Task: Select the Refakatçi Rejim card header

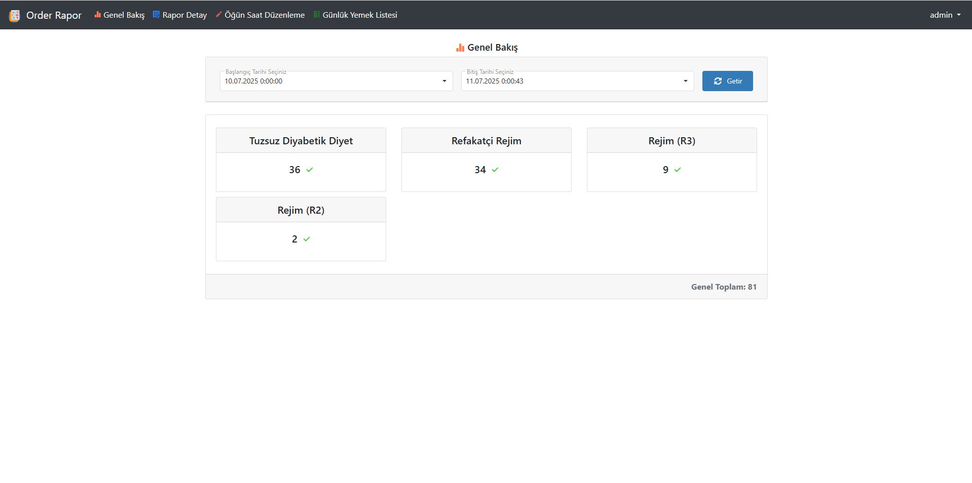Action: tap(486, 141)
